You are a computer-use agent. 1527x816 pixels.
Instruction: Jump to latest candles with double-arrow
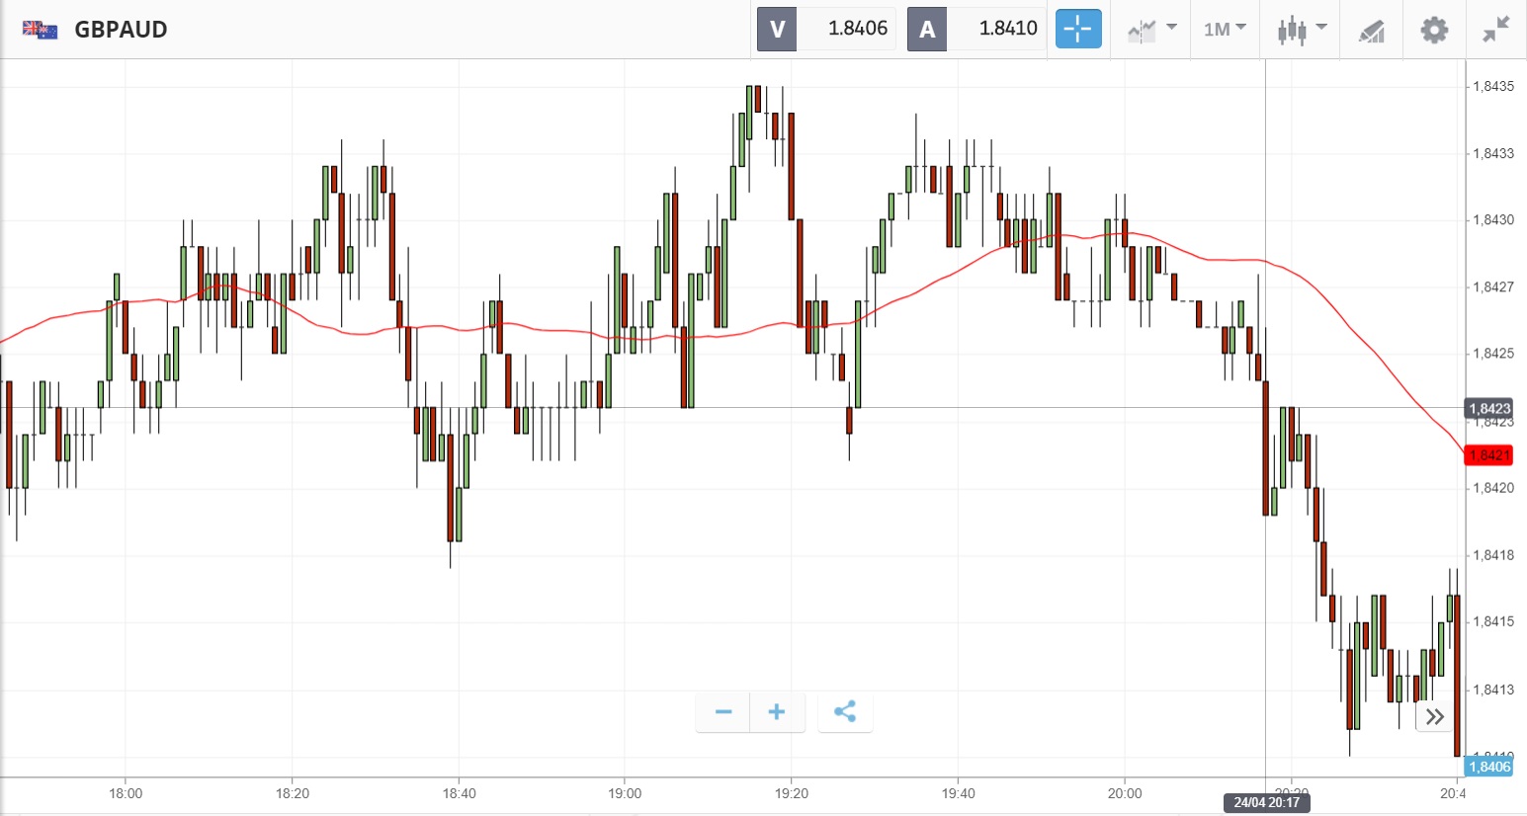click(1435, 716)
